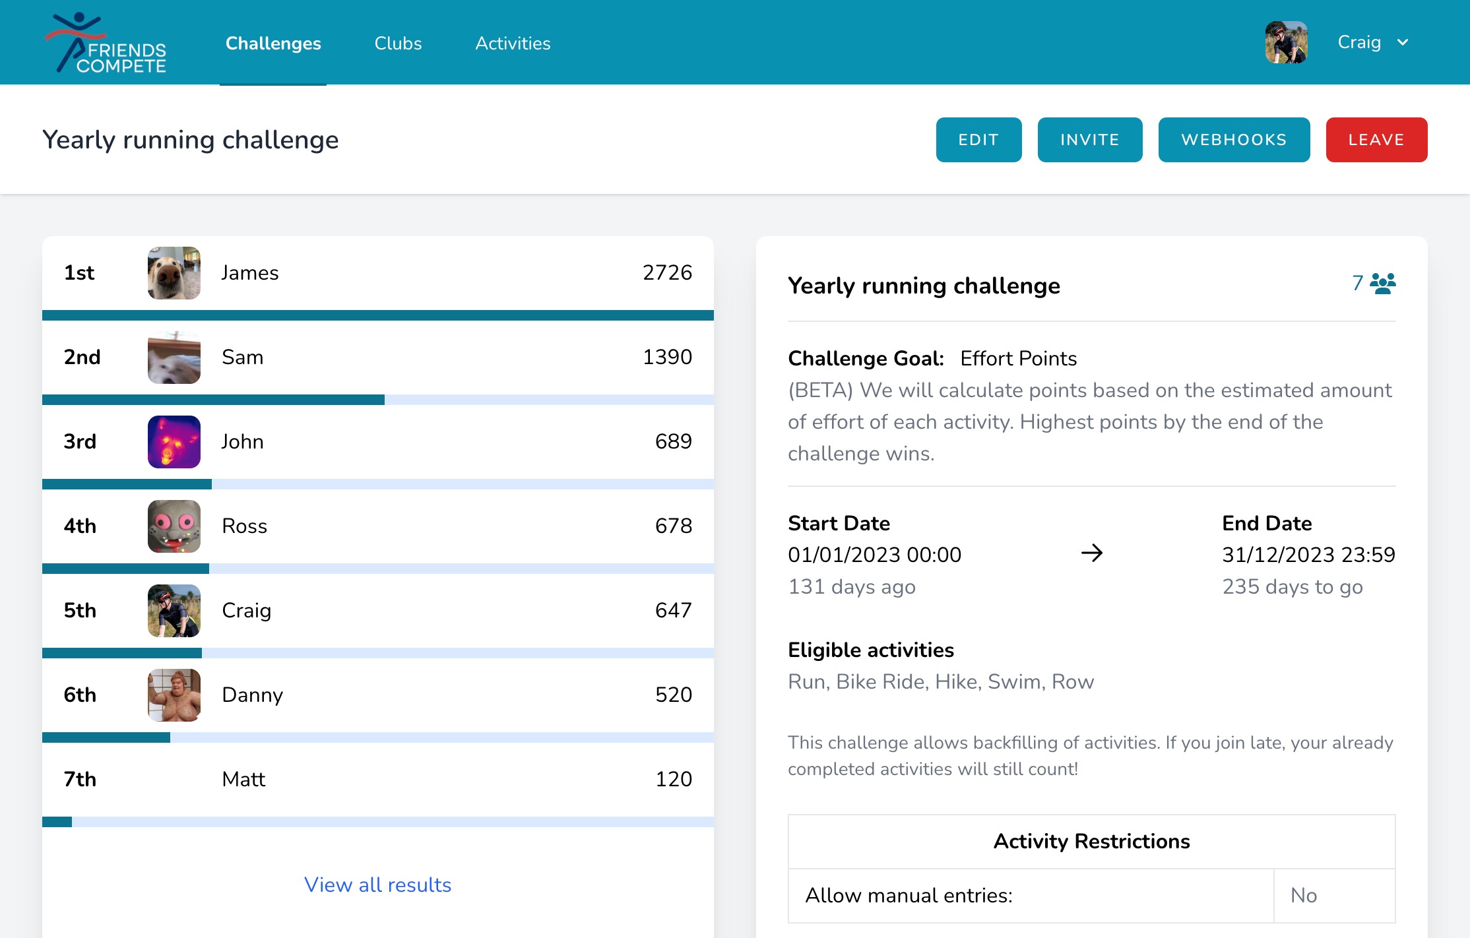Click Ross's monster avatar
The height and width of the screenshot is (938, 1470).
pyautogui.click(x=174, y=526)
